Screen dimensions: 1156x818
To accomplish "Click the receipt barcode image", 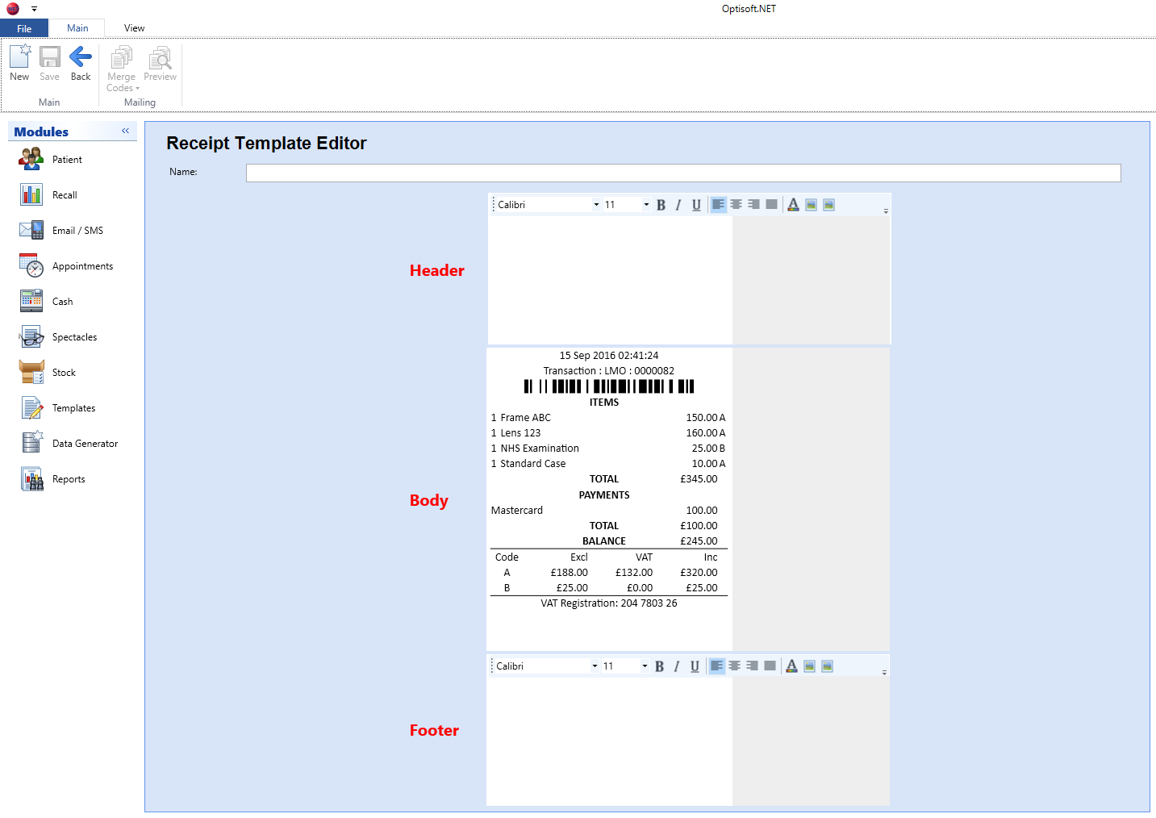I will (x=609, y=386).
